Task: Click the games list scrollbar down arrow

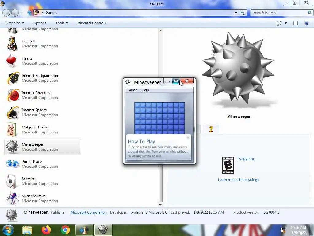Action: 160,205
